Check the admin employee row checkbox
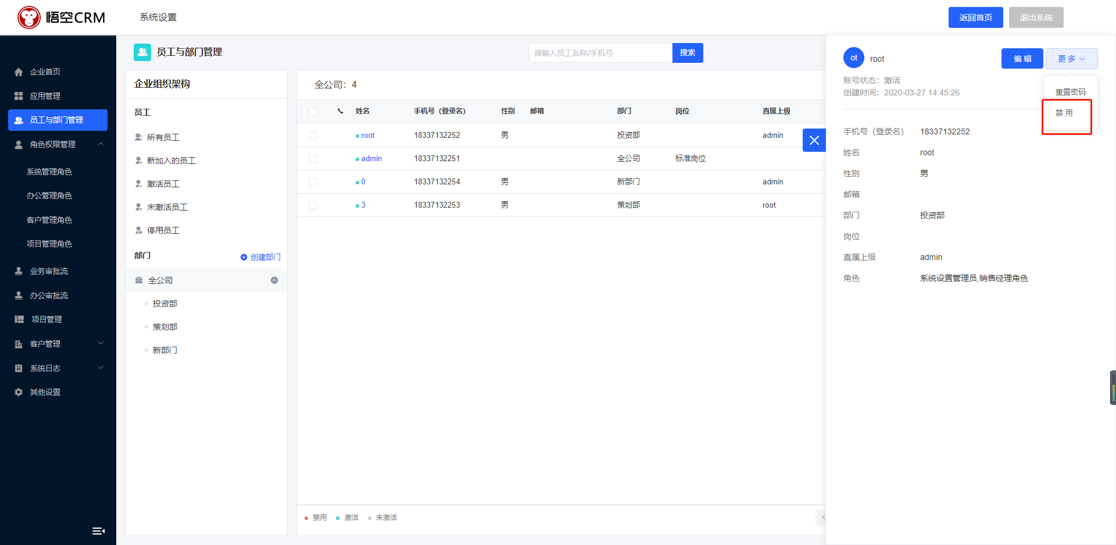 (x=313, y=159)
